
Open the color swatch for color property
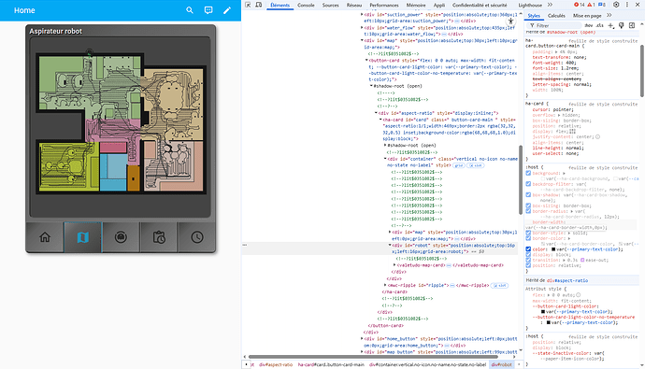tap(553, 249)
